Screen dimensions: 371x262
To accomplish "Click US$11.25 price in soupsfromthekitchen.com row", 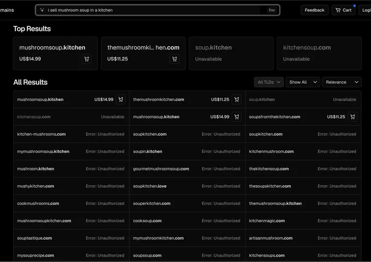I will pos(336,117).
